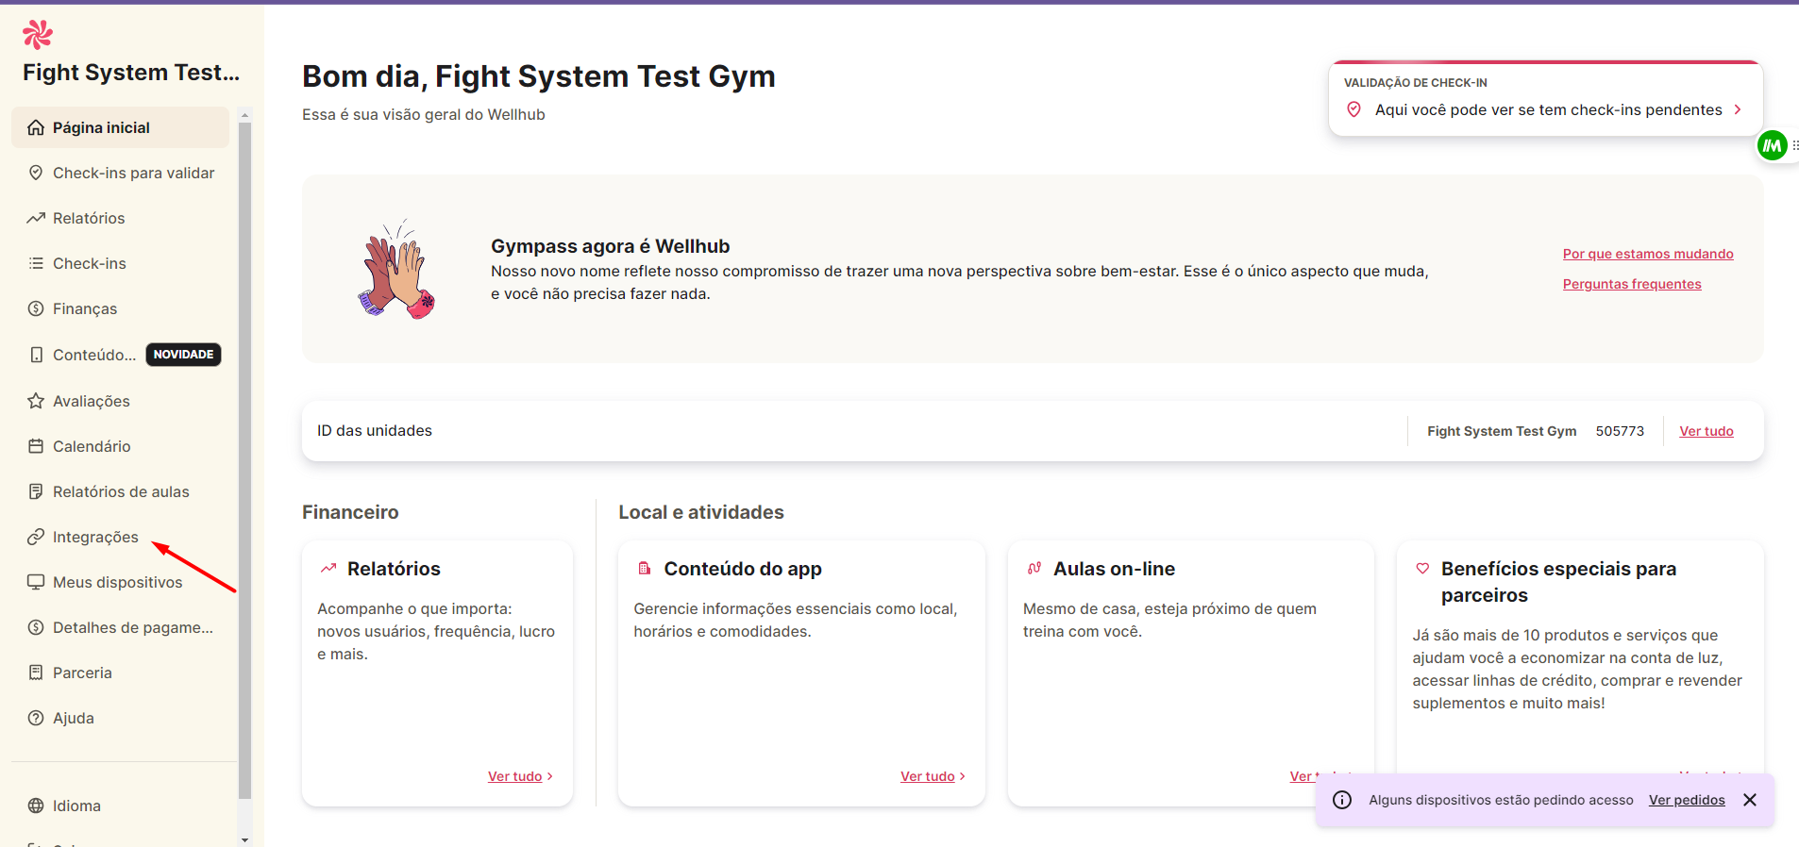Click the Conteúdo do app card icon
The height and width of the screenshot is (847, 1799).
point(645,568)
